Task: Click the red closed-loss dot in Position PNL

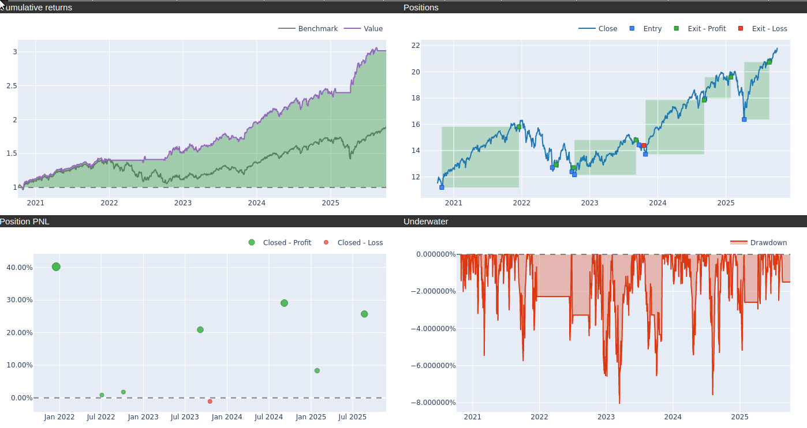Action: pyautogui.click(x=210, y=401)
